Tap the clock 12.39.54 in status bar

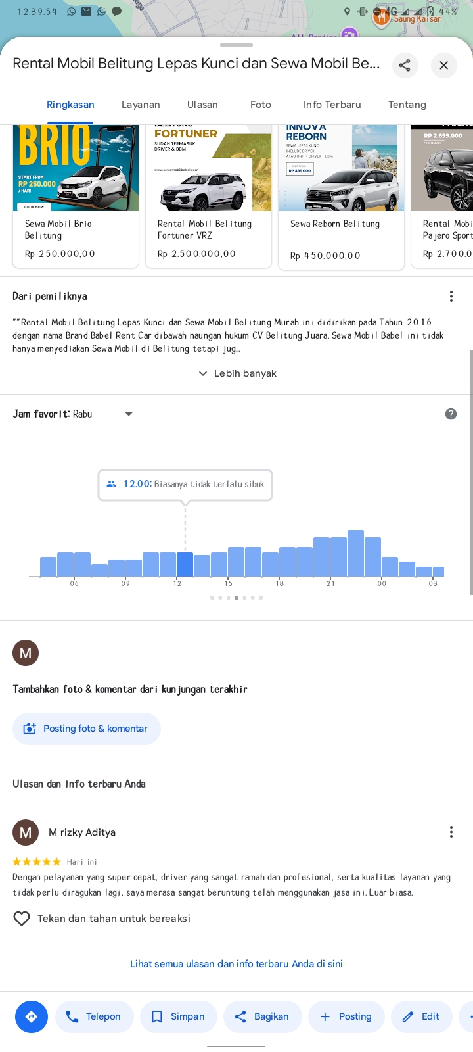coord(37,12)
